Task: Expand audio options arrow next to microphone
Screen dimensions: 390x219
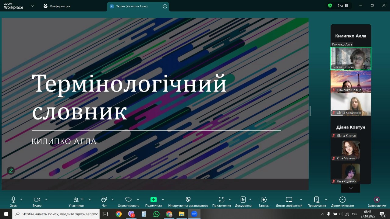Action: click(21, 200)
